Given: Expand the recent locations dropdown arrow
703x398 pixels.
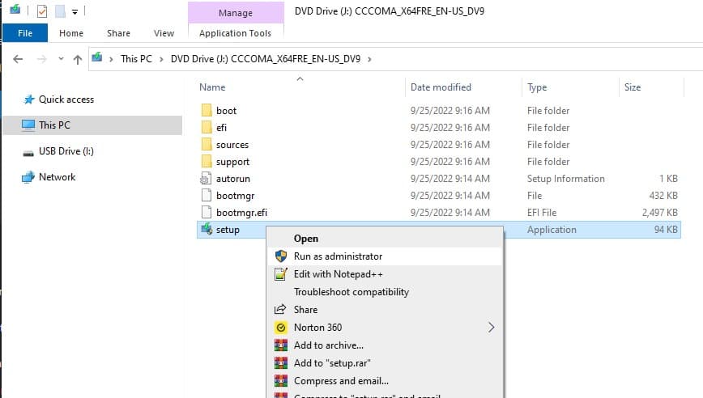Looking at the screenshot, I should [60, 60].
